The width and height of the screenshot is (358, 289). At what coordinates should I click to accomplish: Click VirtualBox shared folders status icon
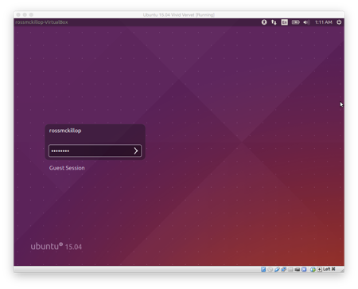pos(290,269)
